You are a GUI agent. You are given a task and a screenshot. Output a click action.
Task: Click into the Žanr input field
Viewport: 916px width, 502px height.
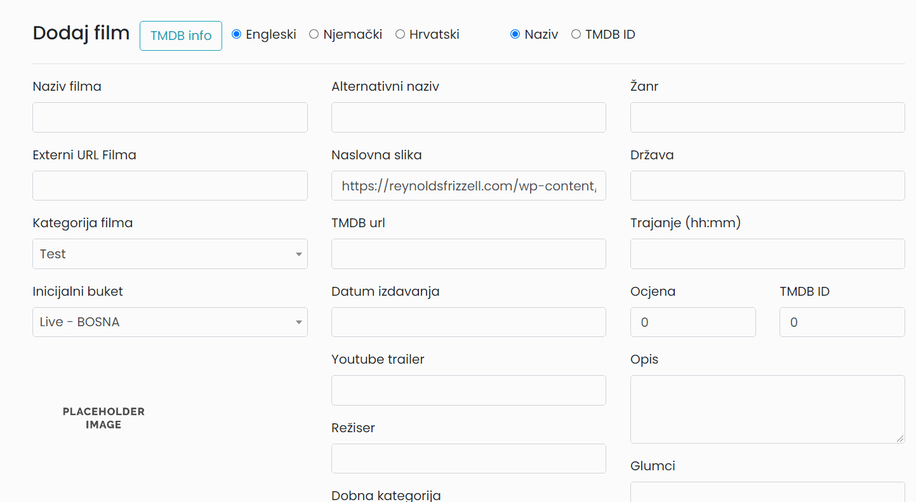[x=767, y=117]
